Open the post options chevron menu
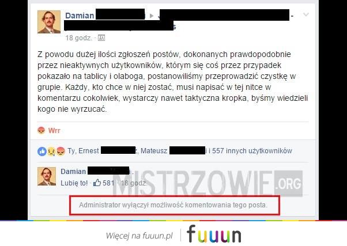347x246 pixels. click(x=306, y=15)
